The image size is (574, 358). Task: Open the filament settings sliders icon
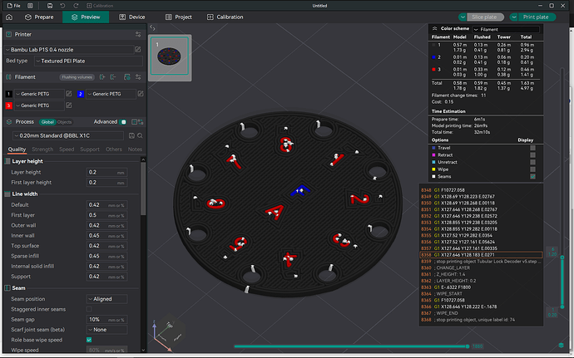click(x=138, y=77)
